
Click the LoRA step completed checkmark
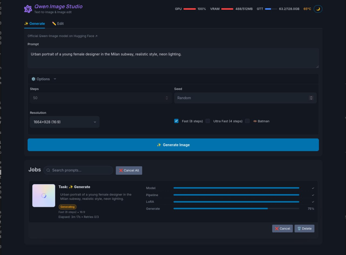pos(313,202)
